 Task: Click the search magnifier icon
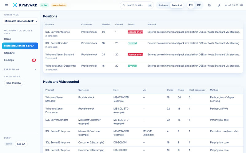coord(124,5)
